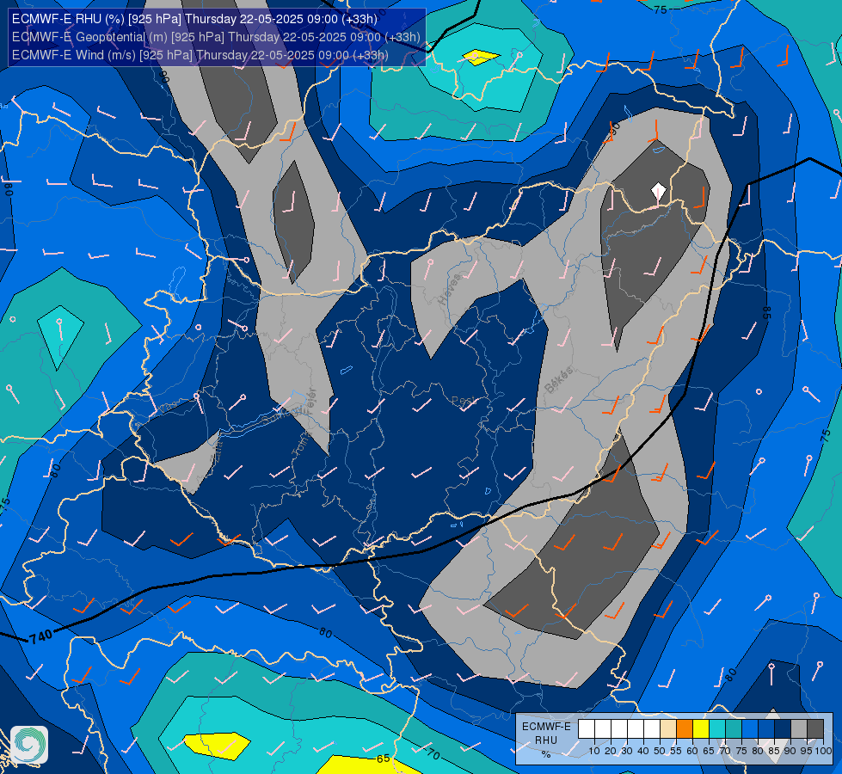Screen dimensions: 842x774
Task: Select the orange 55–60% legend swatch
Action: tap(685, 729)
